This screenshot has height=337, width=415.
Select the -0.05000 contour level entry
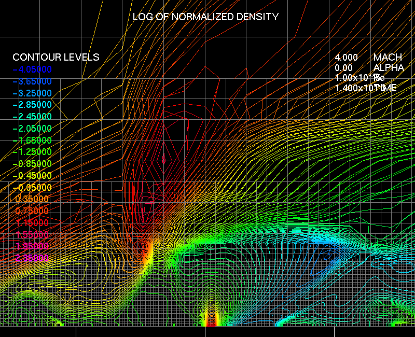click(32, 187)
